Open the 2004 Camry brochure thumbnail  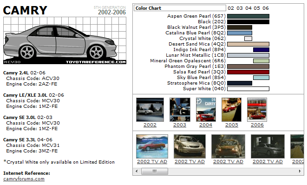tap(206, 110)
